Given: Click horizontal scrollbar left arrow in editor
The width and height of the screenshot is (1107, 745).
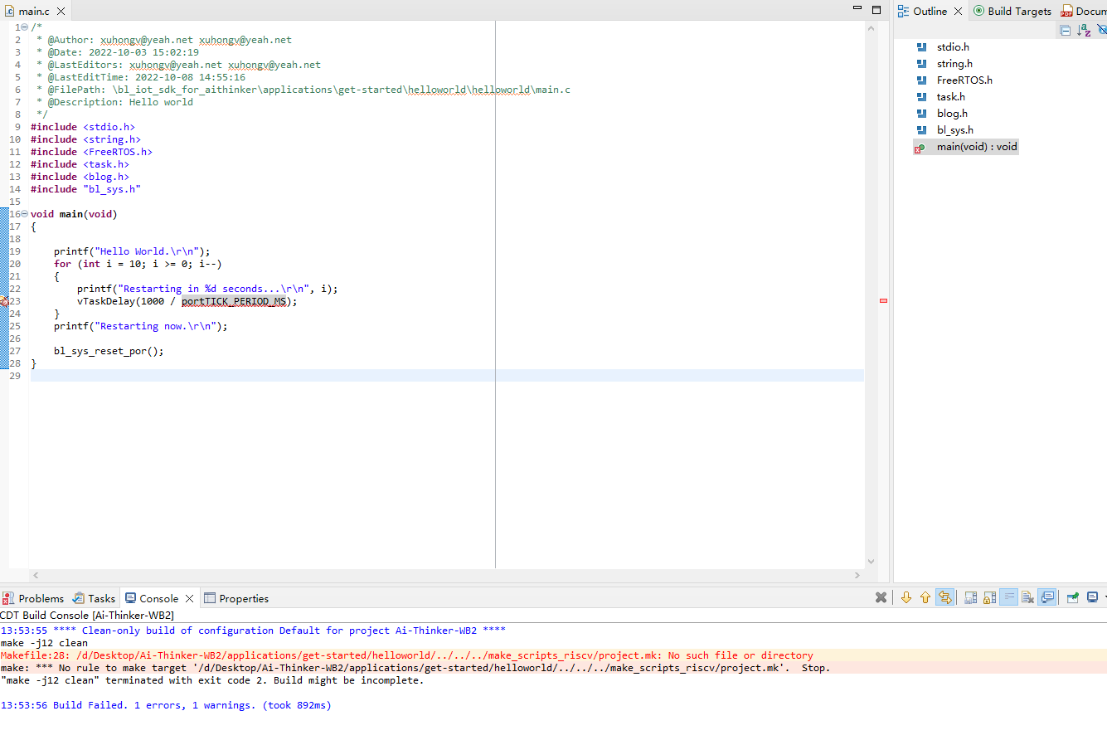Looking at the screenshot, I should tap(35, 575).
